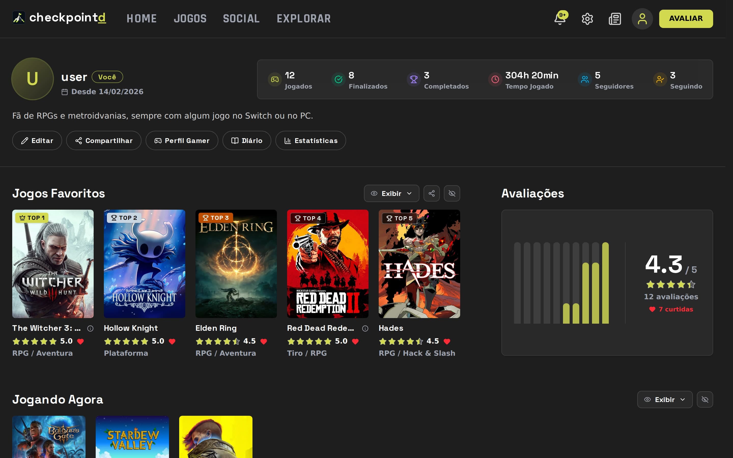
Task: Open the settings gear icon
Action: 587,19
